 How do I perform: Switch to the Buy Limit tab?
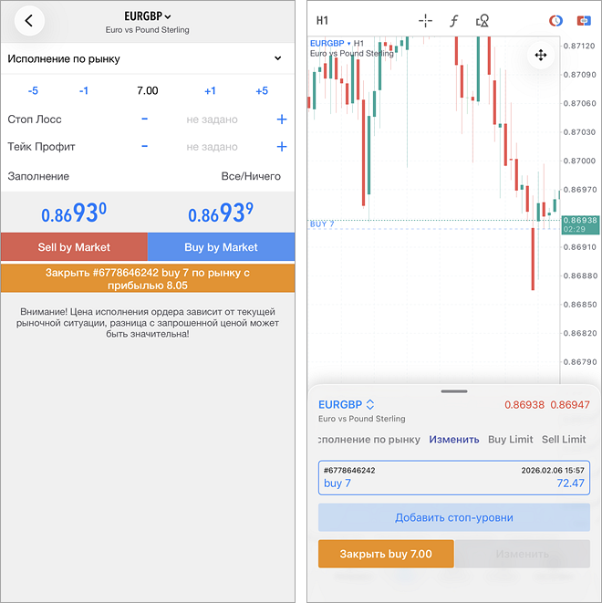point(510,440)
